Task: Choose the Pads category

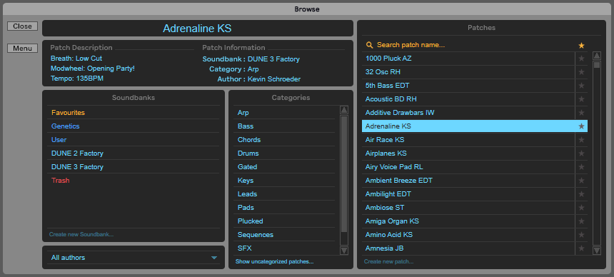Action: (x=284, y=208)
